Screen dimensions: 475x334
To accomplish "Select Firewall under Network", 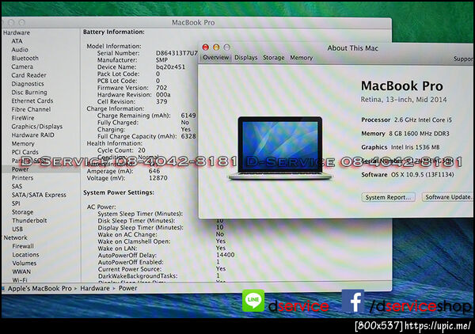I will tap(23, 246).
